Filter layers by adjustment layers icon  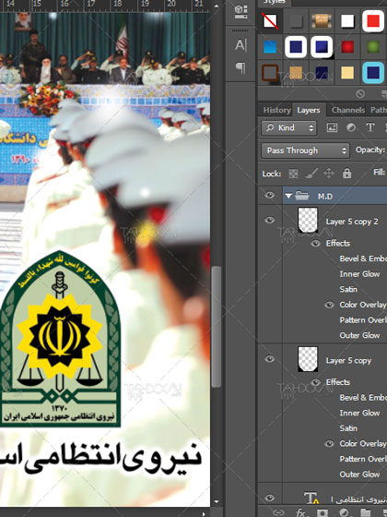pyautogui.click(x=351, y=127)
